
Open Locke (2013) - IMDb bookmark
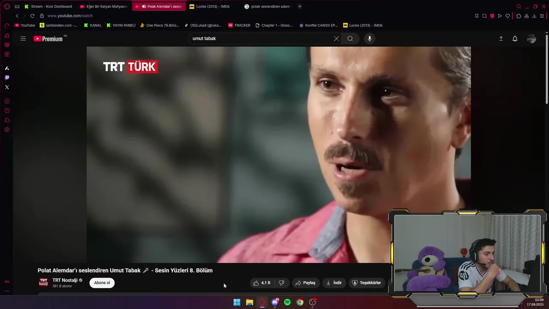(x=363, y=25)
